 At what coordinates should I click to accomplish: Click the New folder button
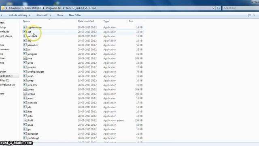click(75, 15)
